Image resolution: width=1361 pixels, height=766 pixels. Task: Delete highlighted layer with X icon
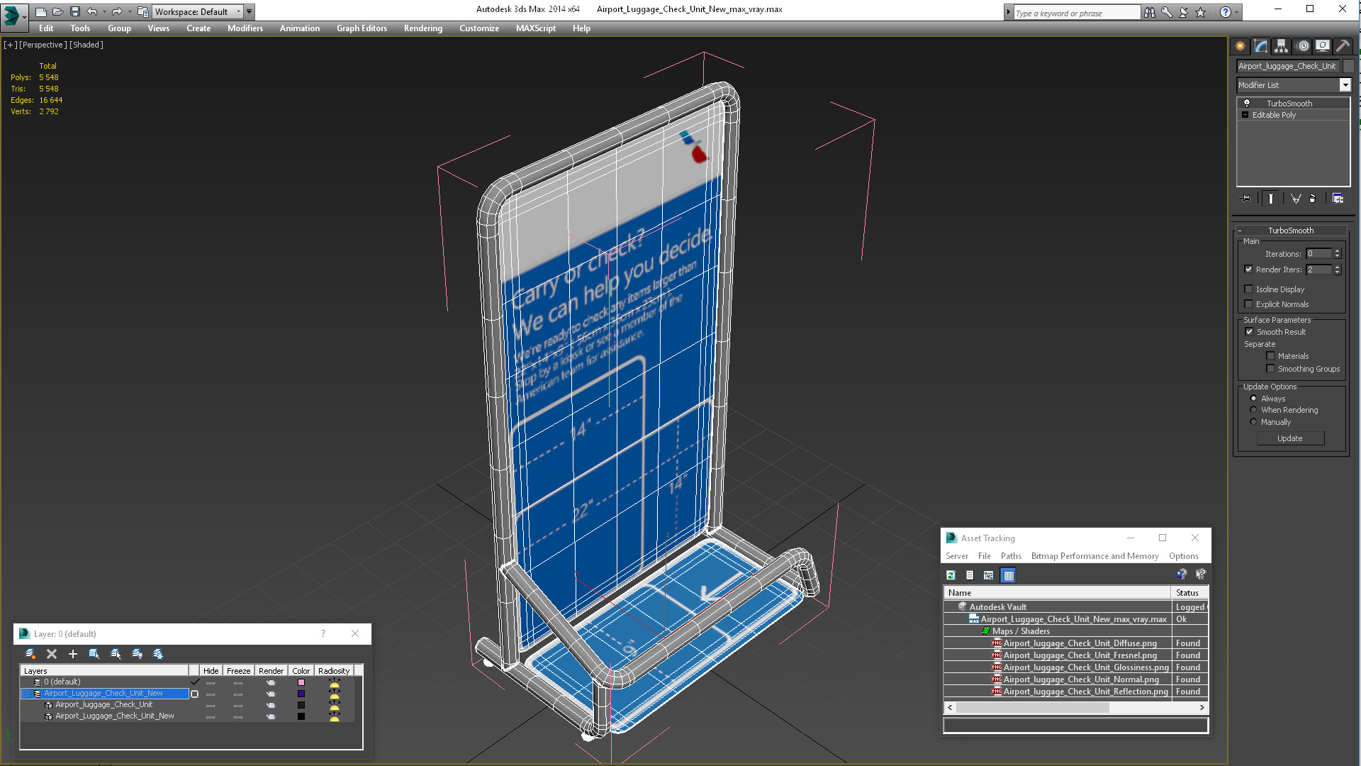(x=52, y=654)
